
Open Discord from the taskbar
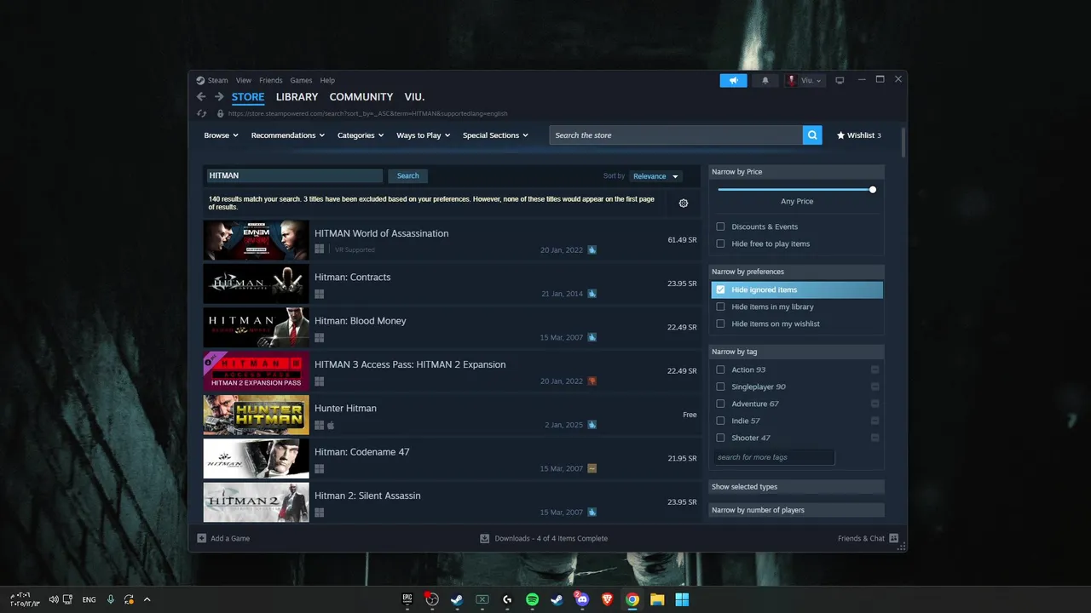click(x=582, y=599)
